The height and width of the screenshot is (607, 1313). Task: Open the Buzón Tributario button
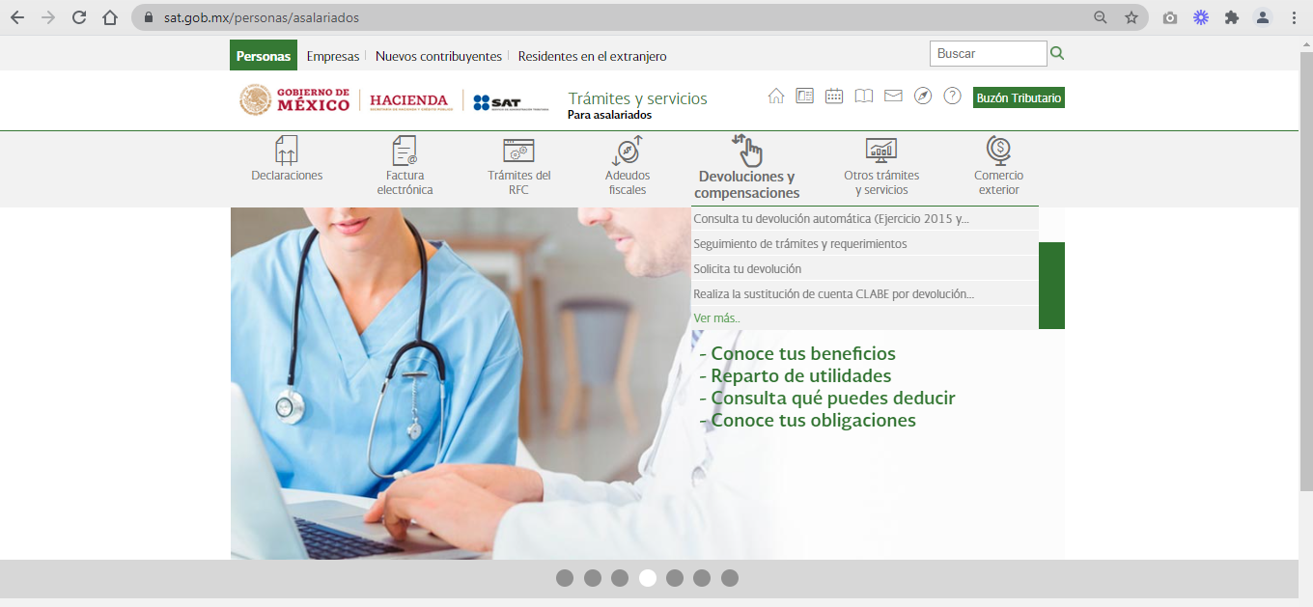point(1019,97)
